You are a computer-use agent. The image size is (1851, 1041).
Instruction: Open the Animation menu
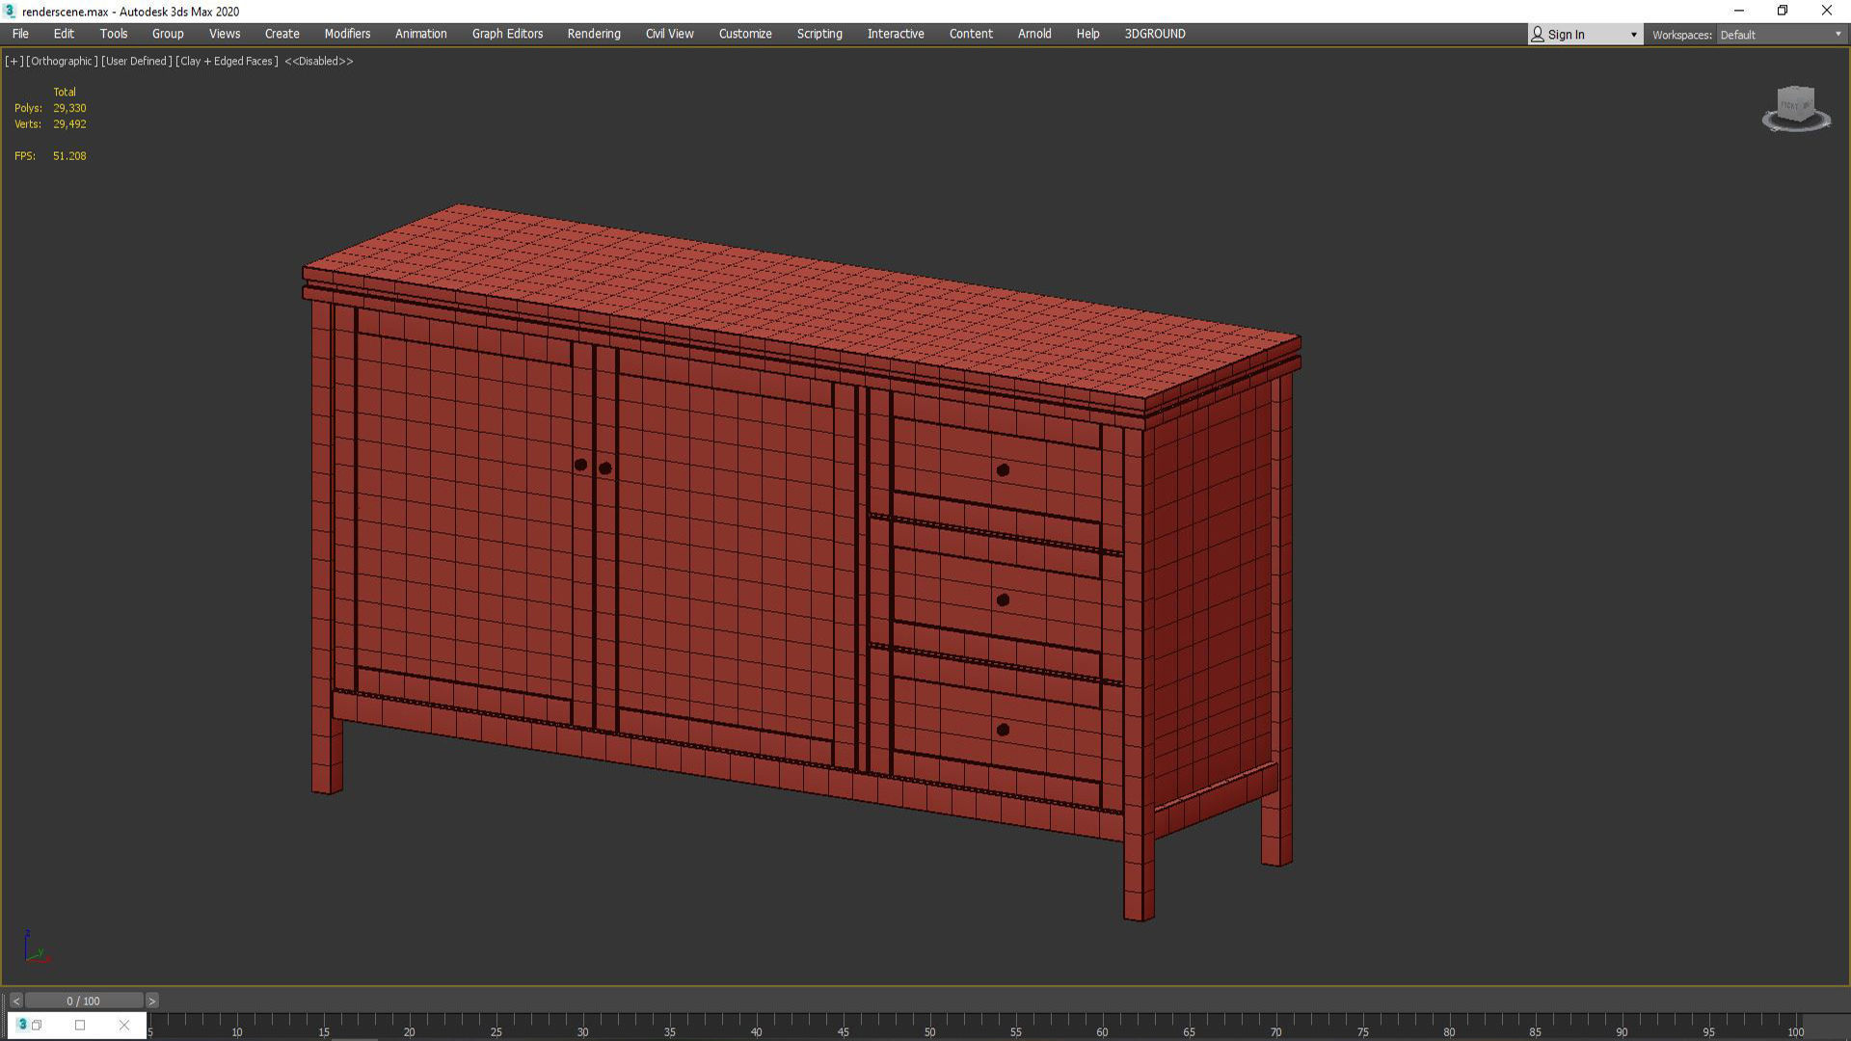[x=421, y=34]
